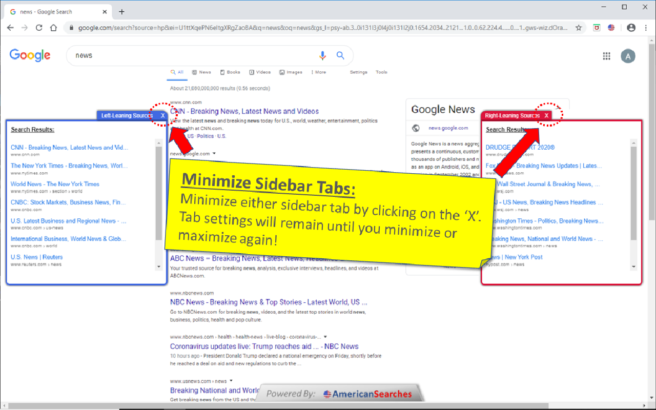
Task: Open the browser home page
Action: pos(53,28)
